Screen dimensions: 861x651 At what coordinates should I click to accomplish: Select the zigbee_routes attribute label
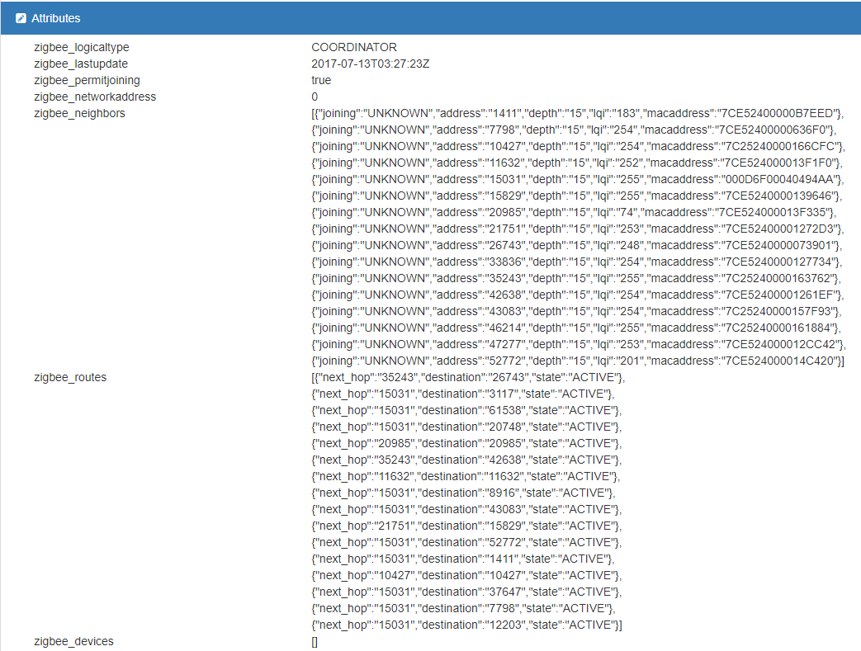[x=70, y=377]
